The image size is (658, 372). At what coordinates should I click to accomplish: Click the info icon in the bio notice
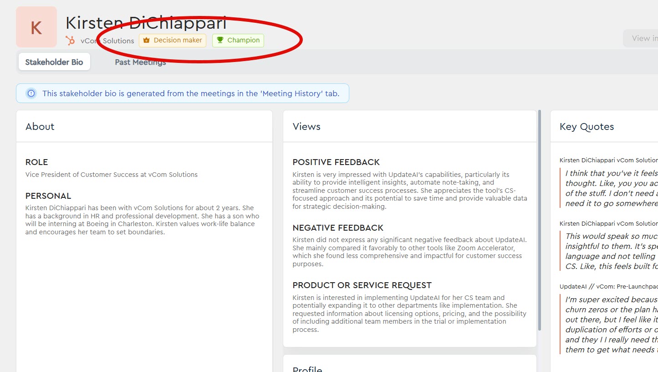click(31, 93)
